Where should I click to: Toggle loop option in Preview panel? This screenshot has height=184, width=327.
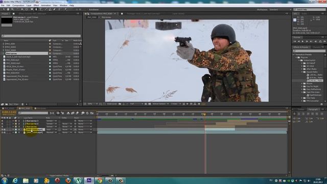pos(320,41)
